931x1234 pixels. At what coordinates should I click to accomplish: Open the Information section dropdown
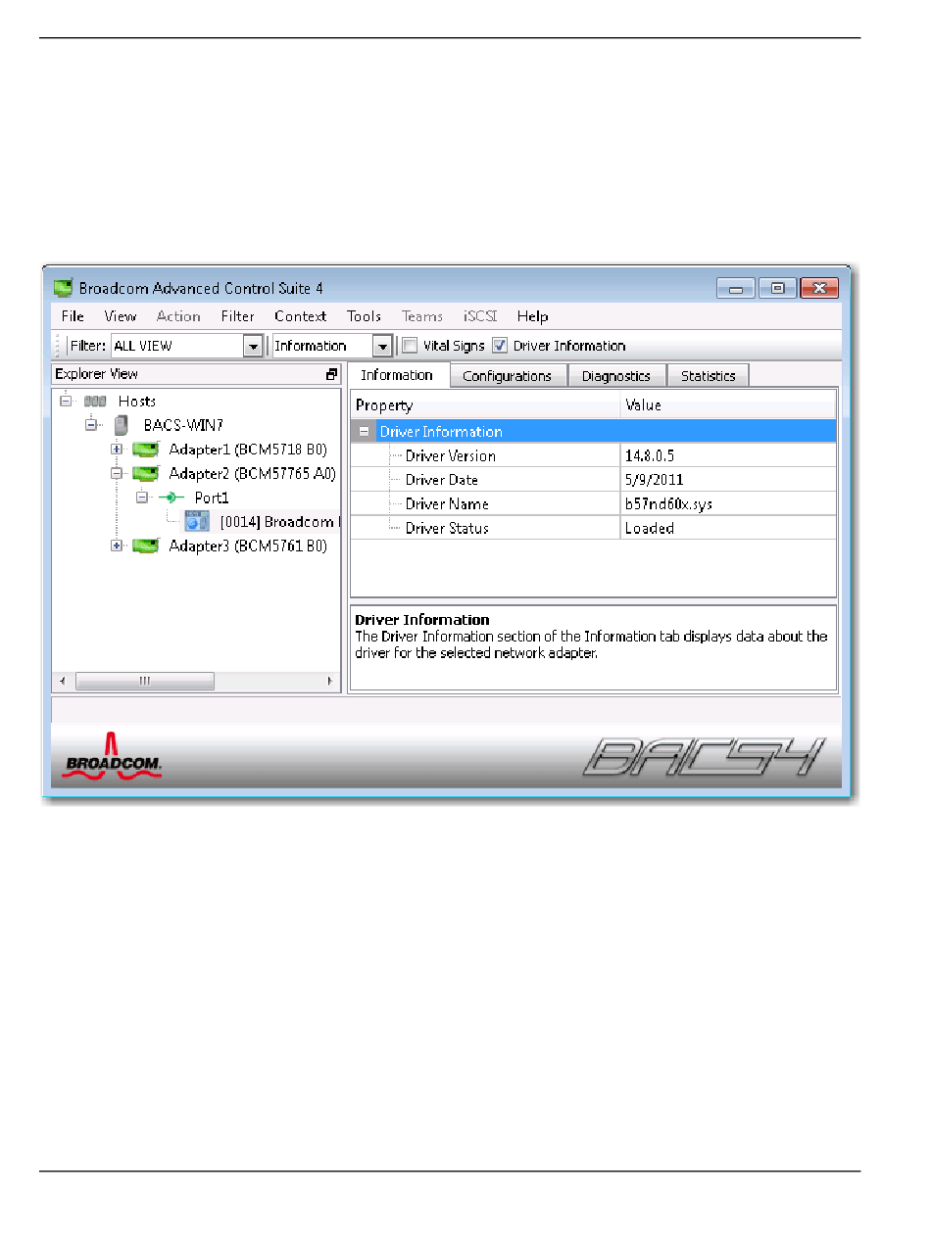point(382,346)
